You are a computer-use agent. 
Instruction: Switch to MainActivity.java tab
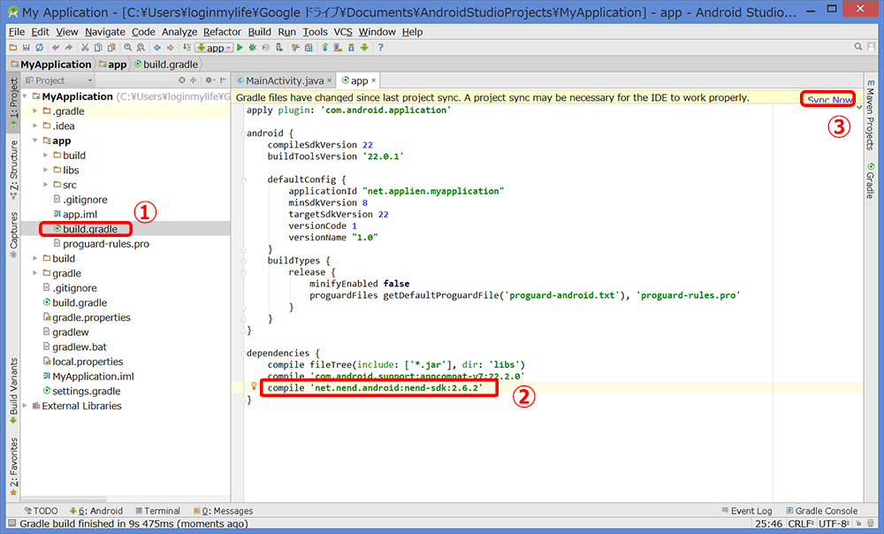(x=284, y=80)
